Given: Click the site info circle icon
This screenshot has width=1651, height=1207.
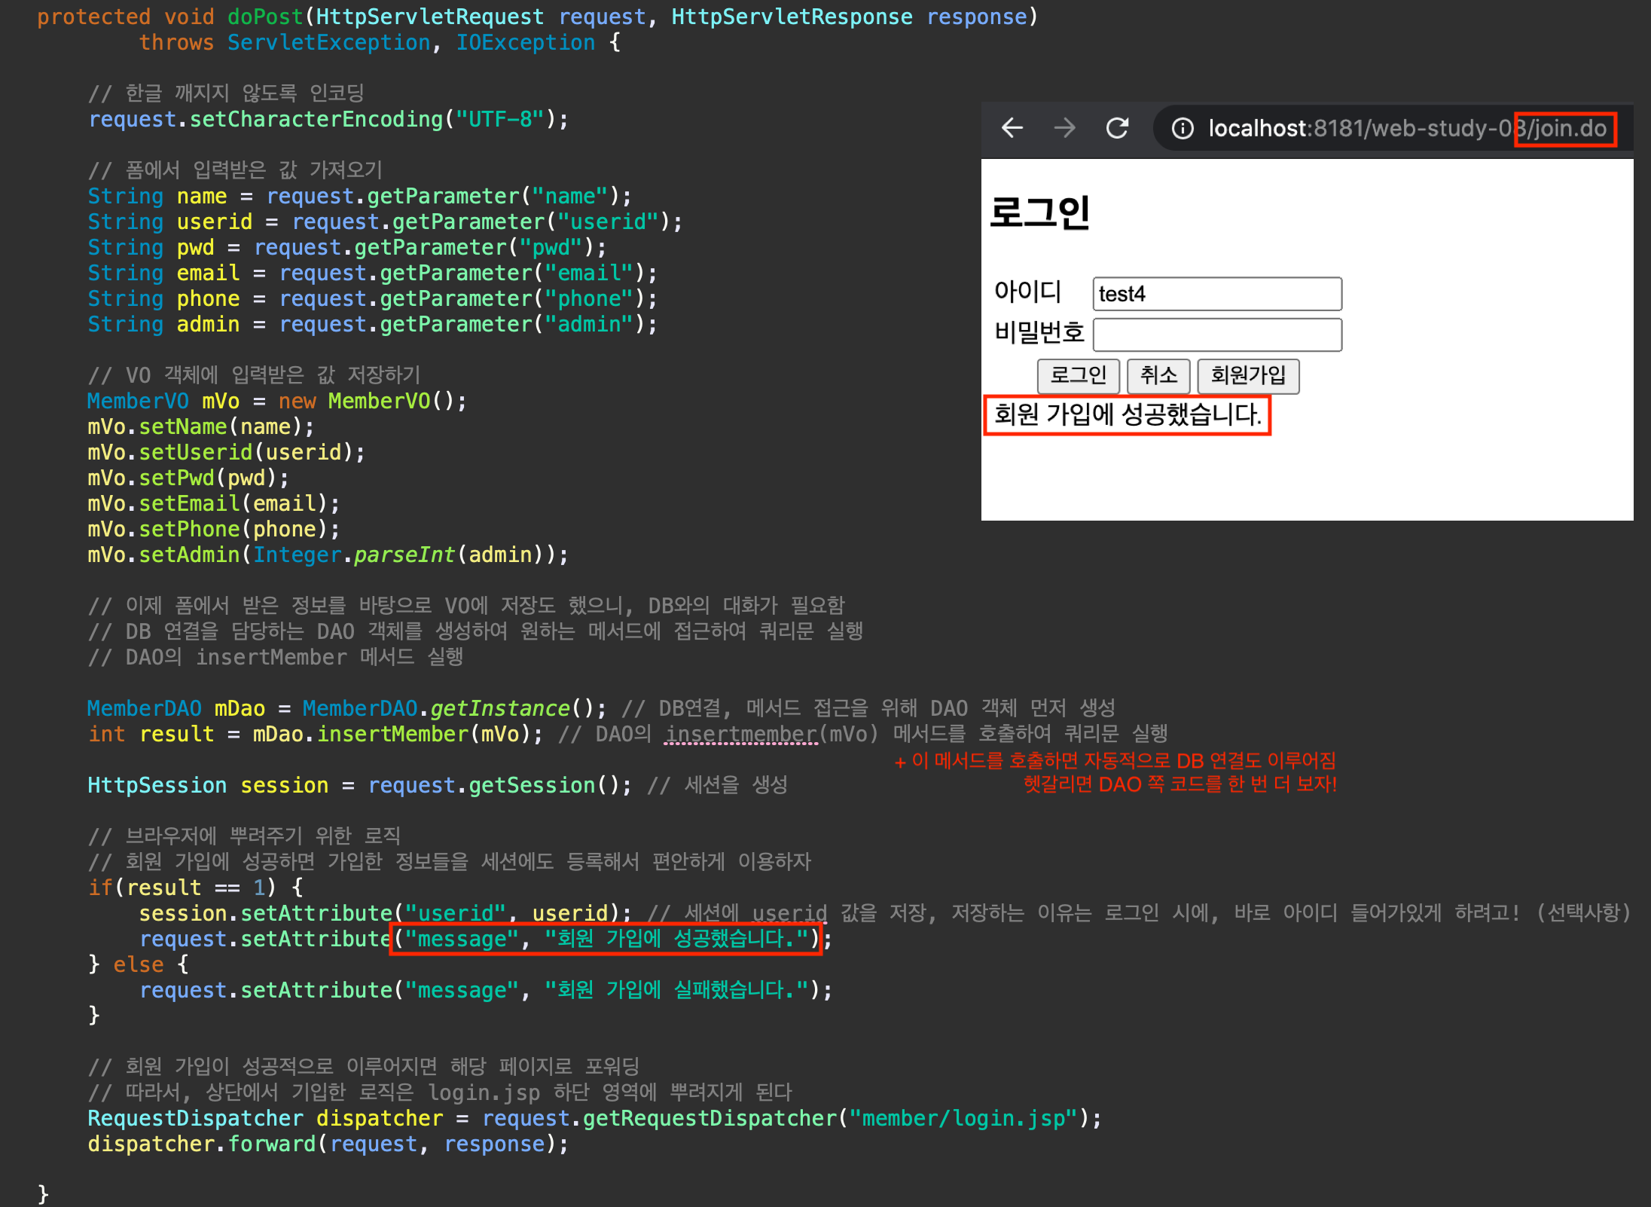Looking at the screenshot, I should [1183, 129].
